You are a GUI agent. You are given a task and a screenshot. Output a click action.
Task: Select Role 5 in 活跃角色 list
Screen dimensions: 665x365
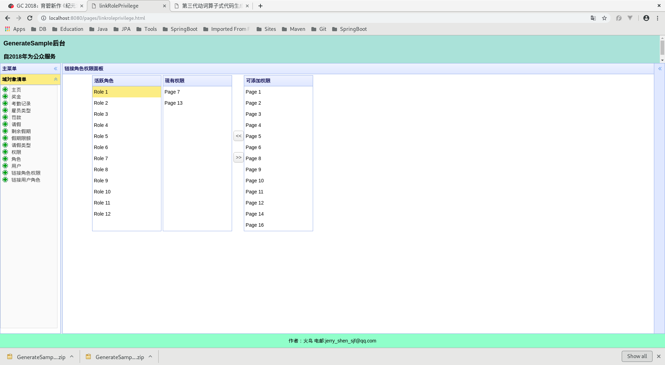pyautogui.click(x=127, y=136)
